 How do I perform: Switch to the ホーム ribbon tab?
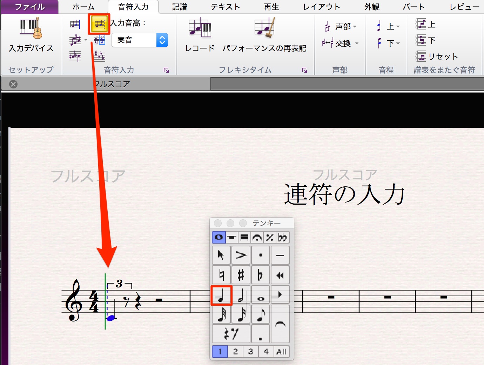83,7
